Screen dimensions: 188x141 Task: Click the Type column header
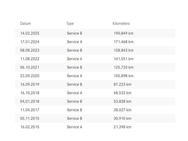[70, 23]
